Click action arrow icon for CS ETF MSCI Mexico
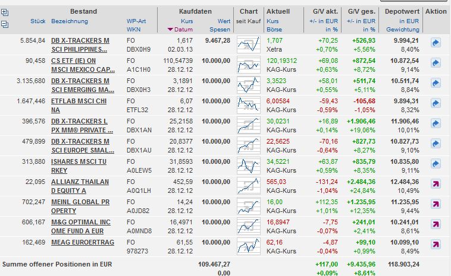Image resolution: width=451 pixels, height=276 pixels. click(435, 63)
